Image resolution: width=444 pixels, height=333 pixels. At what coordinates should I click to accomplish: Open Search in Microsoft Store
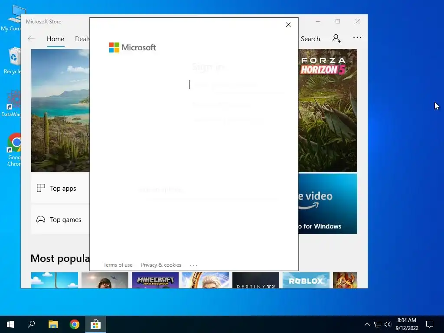[310, 39]
